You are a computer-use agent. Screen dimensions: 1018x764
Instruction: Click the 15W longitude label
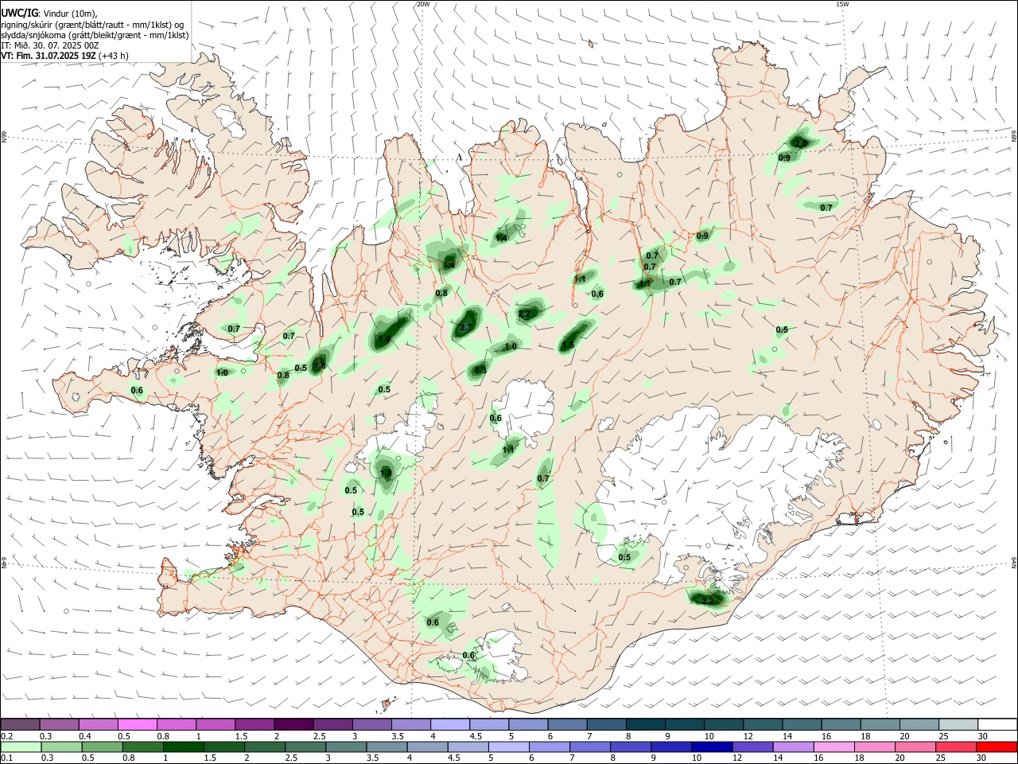coord(842,4)
